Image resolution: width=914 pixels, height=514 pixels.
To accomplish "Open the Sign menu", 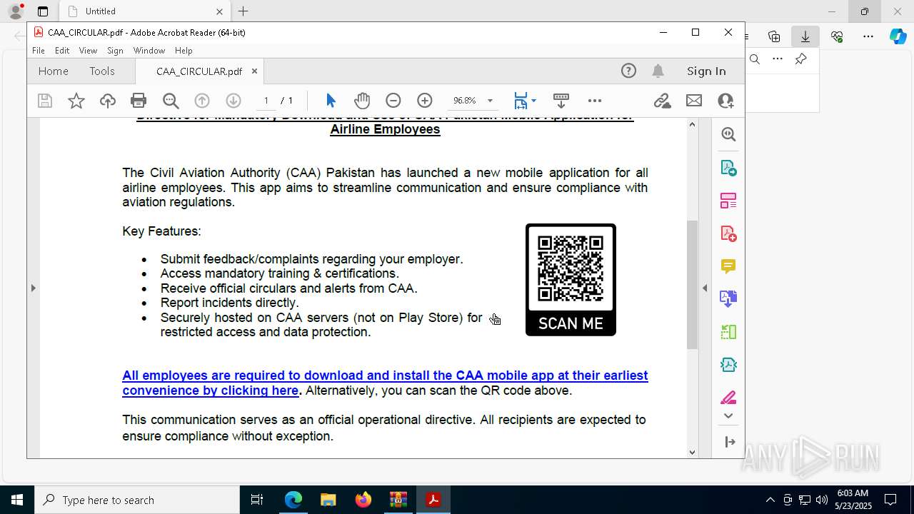I will click(x=115, y=51).
